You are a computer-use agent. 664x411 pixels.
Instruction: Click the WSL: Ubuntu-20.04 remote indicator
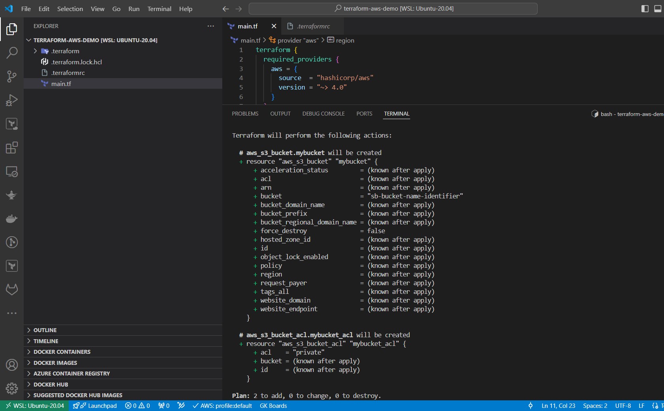click(34, 405)
